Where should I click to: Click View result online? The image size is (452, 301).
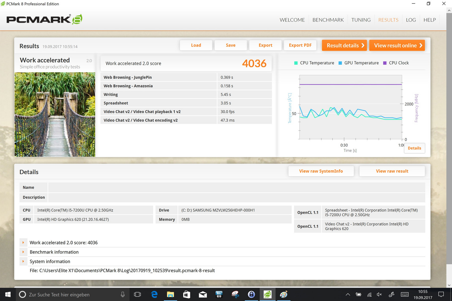(397, 45)
